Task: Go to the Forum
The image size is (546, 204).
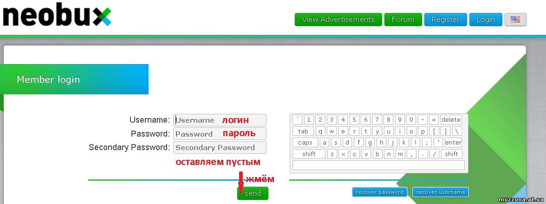Action: (x=403, y=20)
